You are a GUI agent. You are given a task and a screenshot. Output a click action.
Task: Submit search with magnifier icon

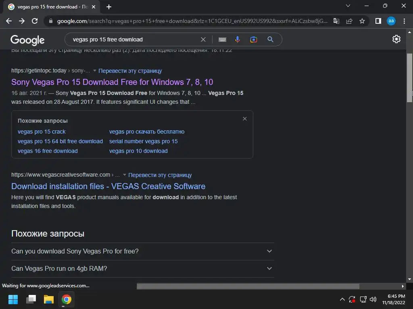click(270, 39)
